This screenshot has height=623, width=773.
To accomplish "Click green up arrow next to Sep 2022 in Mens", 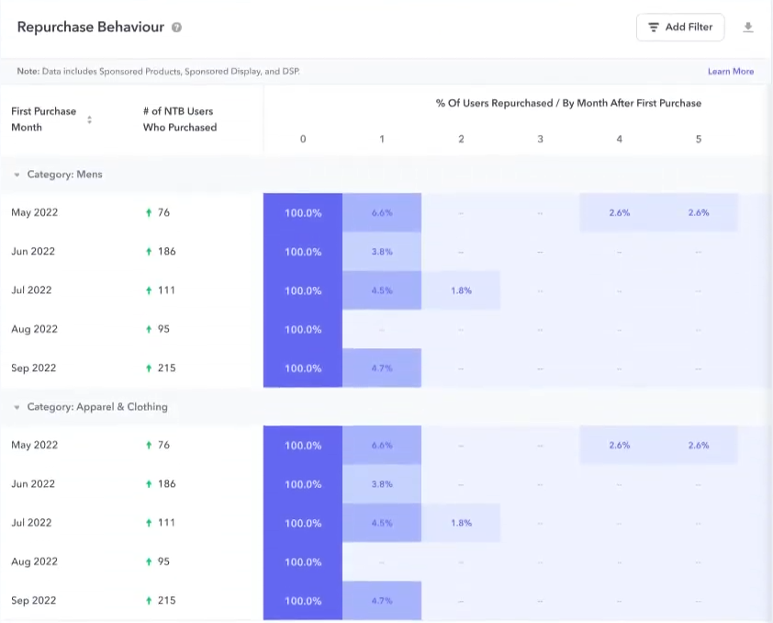I will 147,368.
